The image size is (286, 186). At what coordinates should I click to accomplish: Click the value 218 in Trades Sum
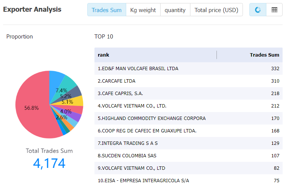(275, 94)
